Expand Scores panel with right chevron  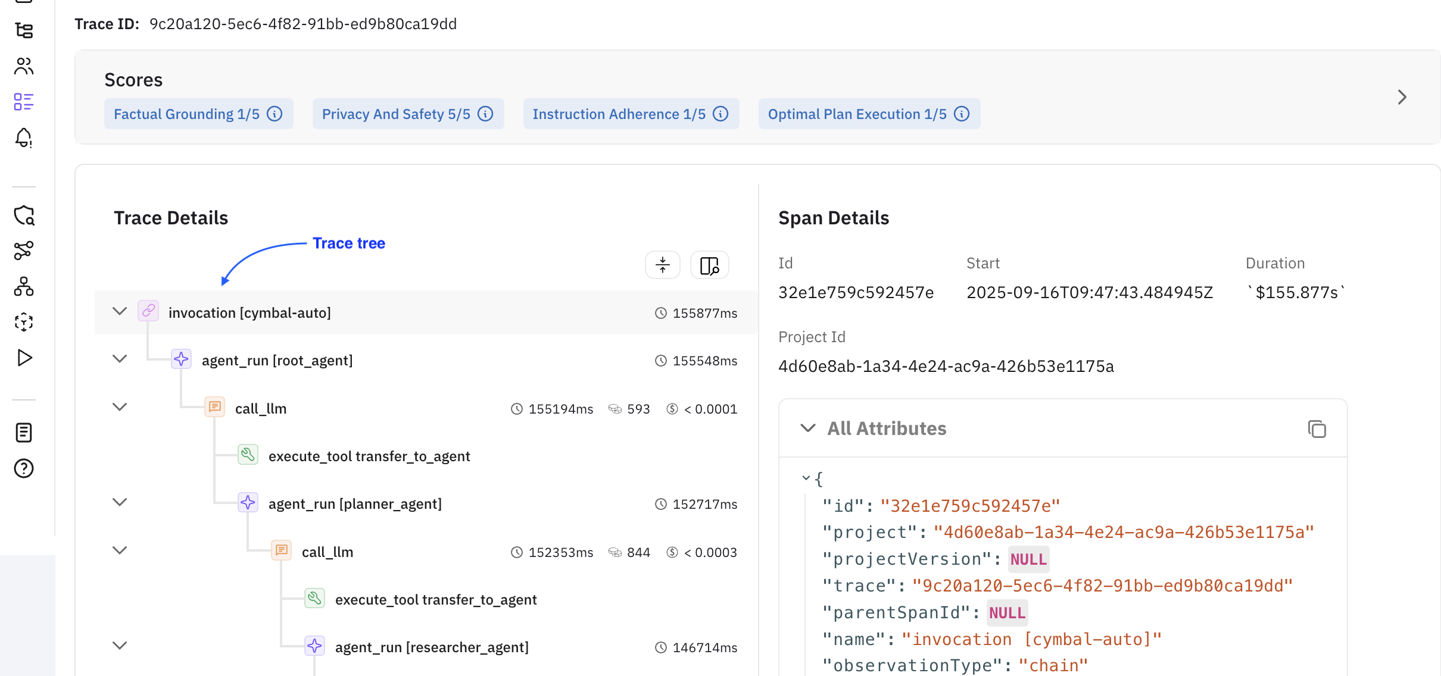pyautogui.click(x=1402, y=97)
